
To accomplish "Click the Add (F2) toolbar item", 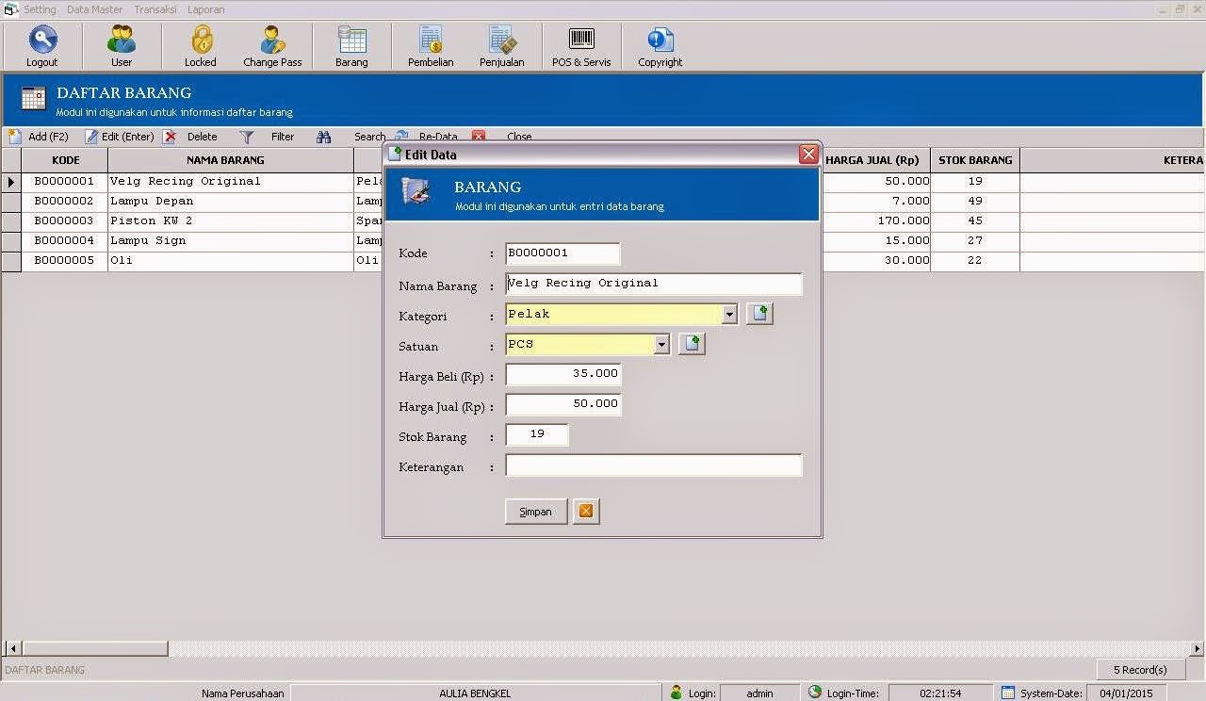I will pyautogui.click(x=38, y=137).
